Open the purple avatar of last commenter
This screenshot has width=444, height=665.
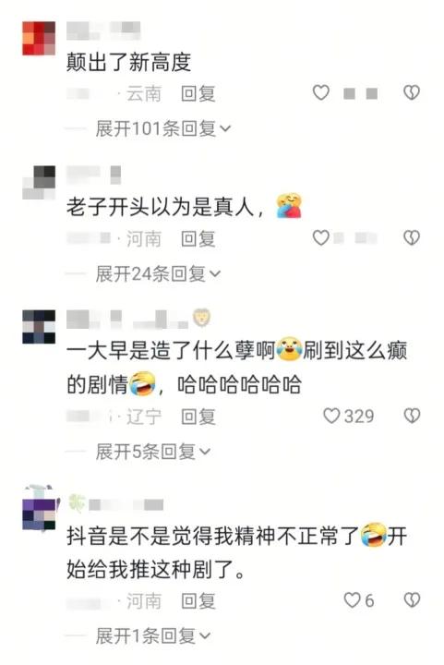tap(39, 514)
